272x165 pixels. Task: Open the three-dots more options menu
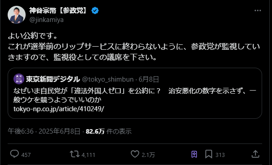(x=258, y=11)
